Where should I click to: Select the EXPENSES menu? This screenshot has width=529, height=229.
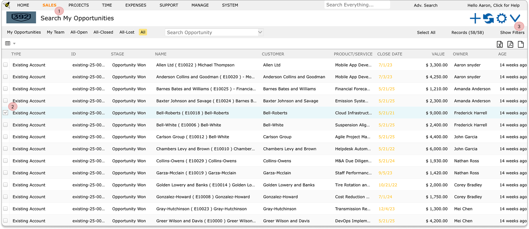point(136,5)
